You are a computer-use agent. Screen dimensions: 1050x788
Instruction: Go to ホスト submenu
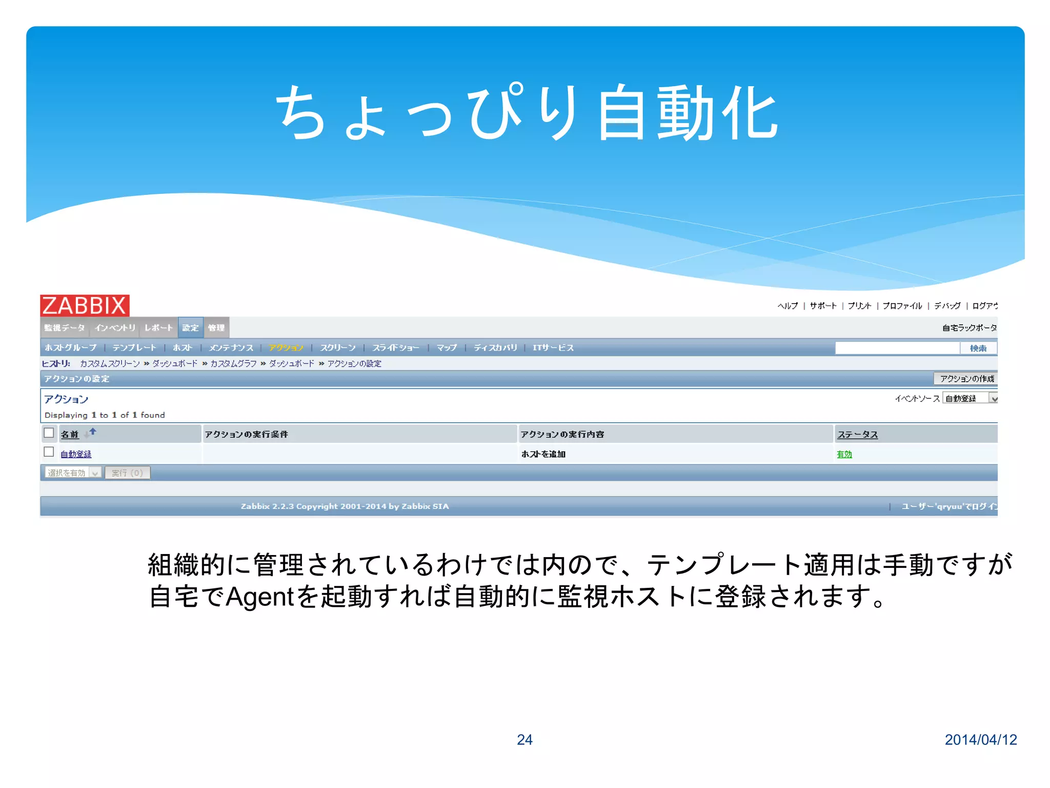183,347
